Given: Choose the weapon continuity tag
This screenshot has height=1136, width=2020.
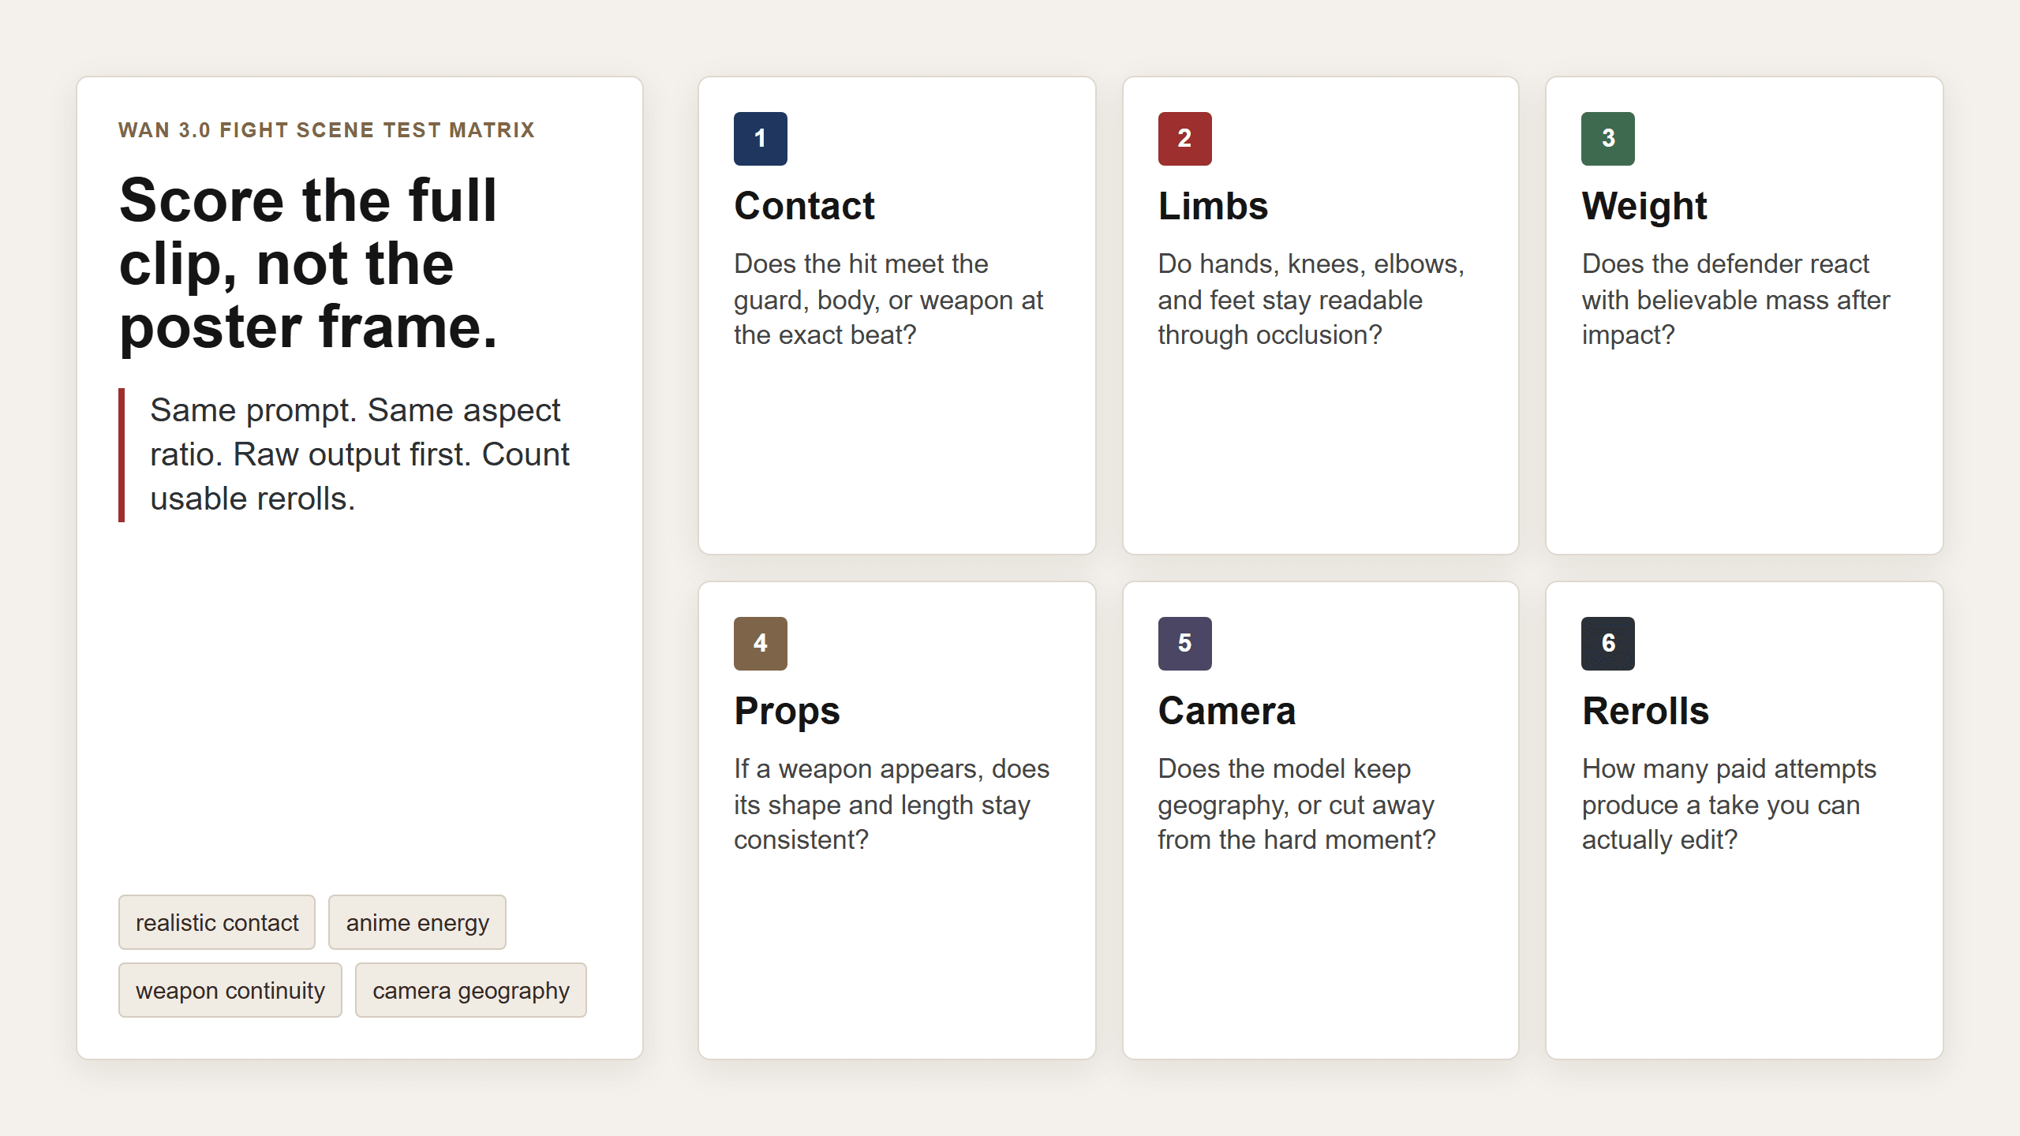Looking at the screenshot, I should point(230,990).
